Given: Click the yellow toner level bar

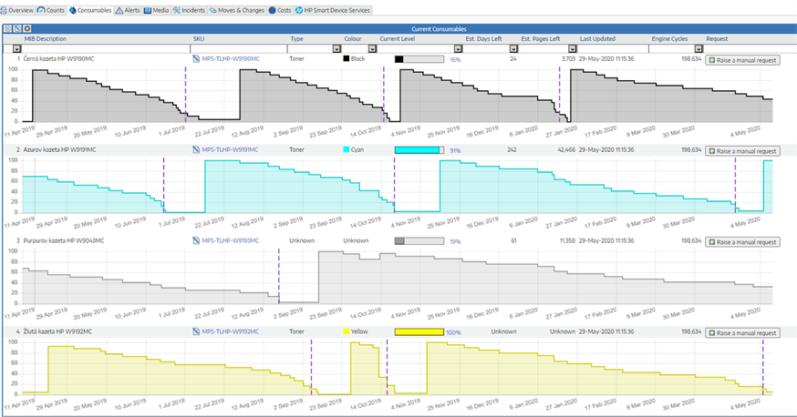Looking at the screenshot, I should point(419,332).
